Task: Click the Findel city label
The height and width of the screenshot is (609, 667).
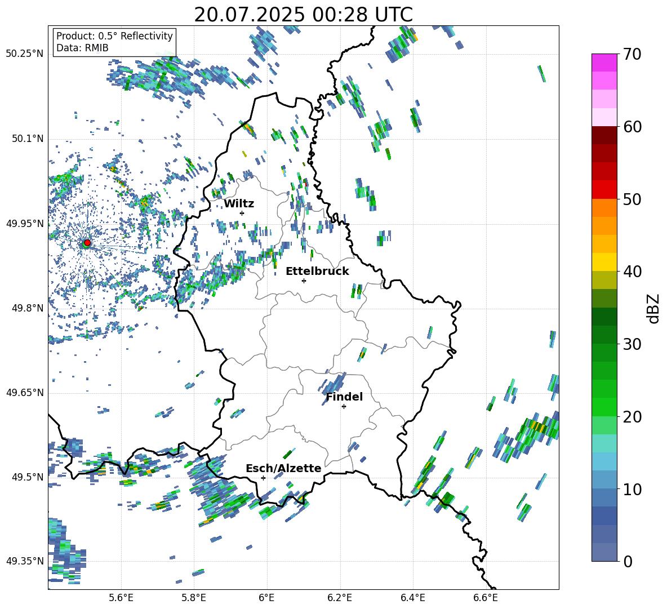Action: (x=344, y=397)
